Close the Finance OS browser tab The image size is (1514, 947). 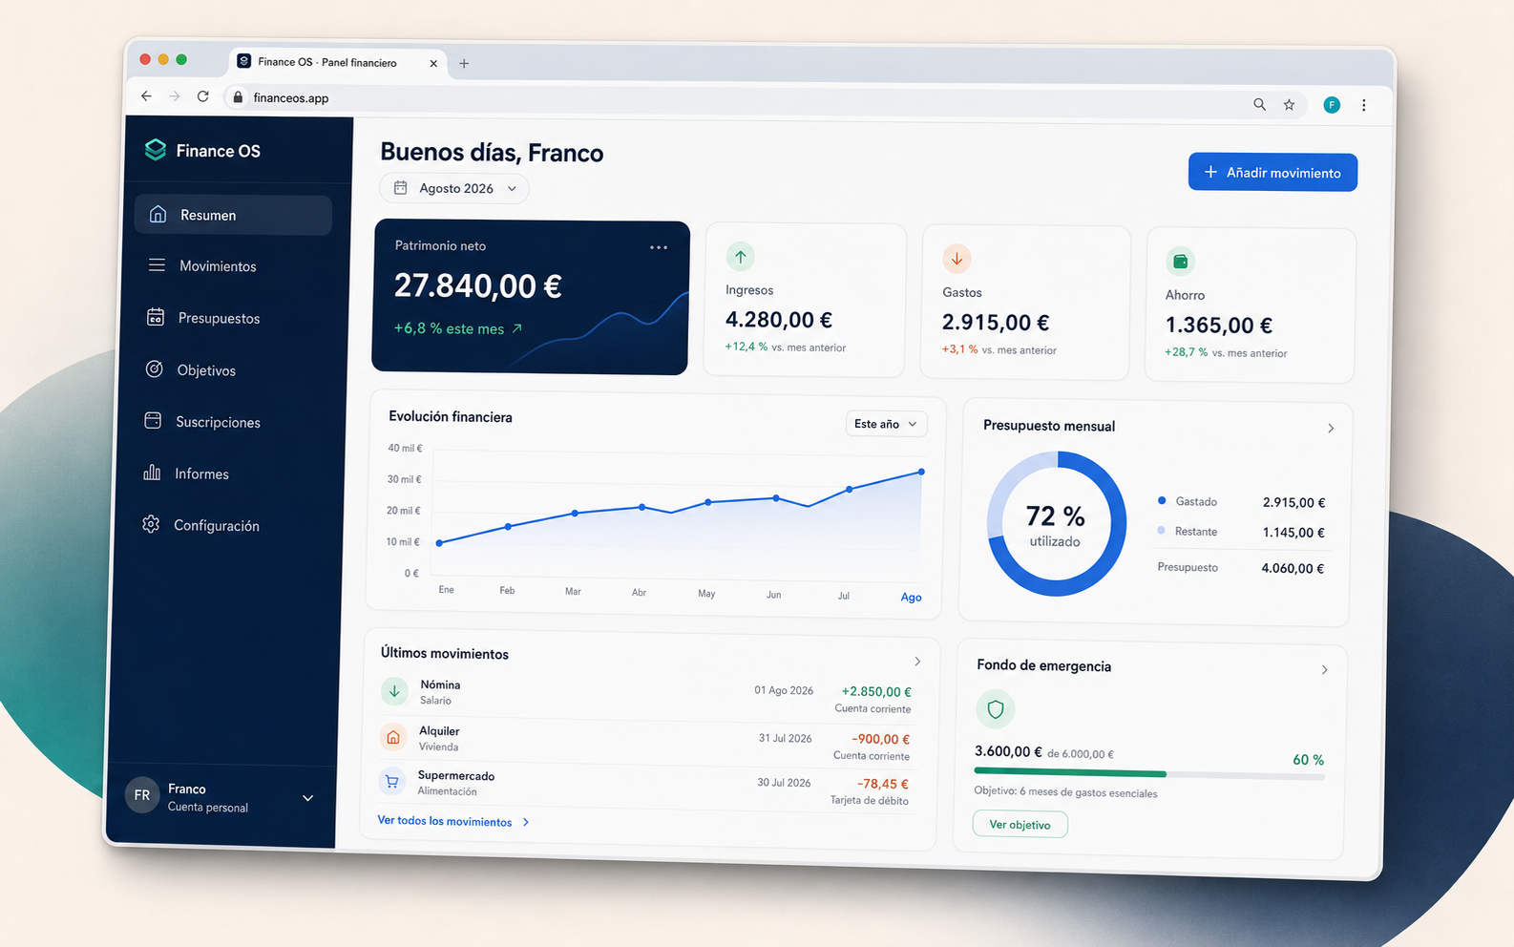433,63
